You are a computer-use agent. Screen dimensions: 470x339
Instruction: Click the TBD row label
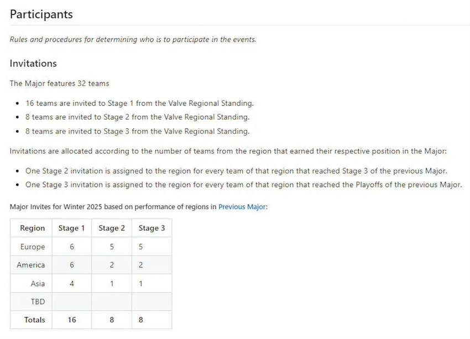(x=38, y=301)
